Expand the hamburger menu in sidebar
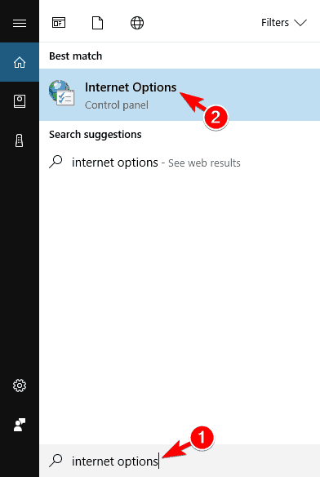This screenshot has width=320, height=477. (20, 23)
